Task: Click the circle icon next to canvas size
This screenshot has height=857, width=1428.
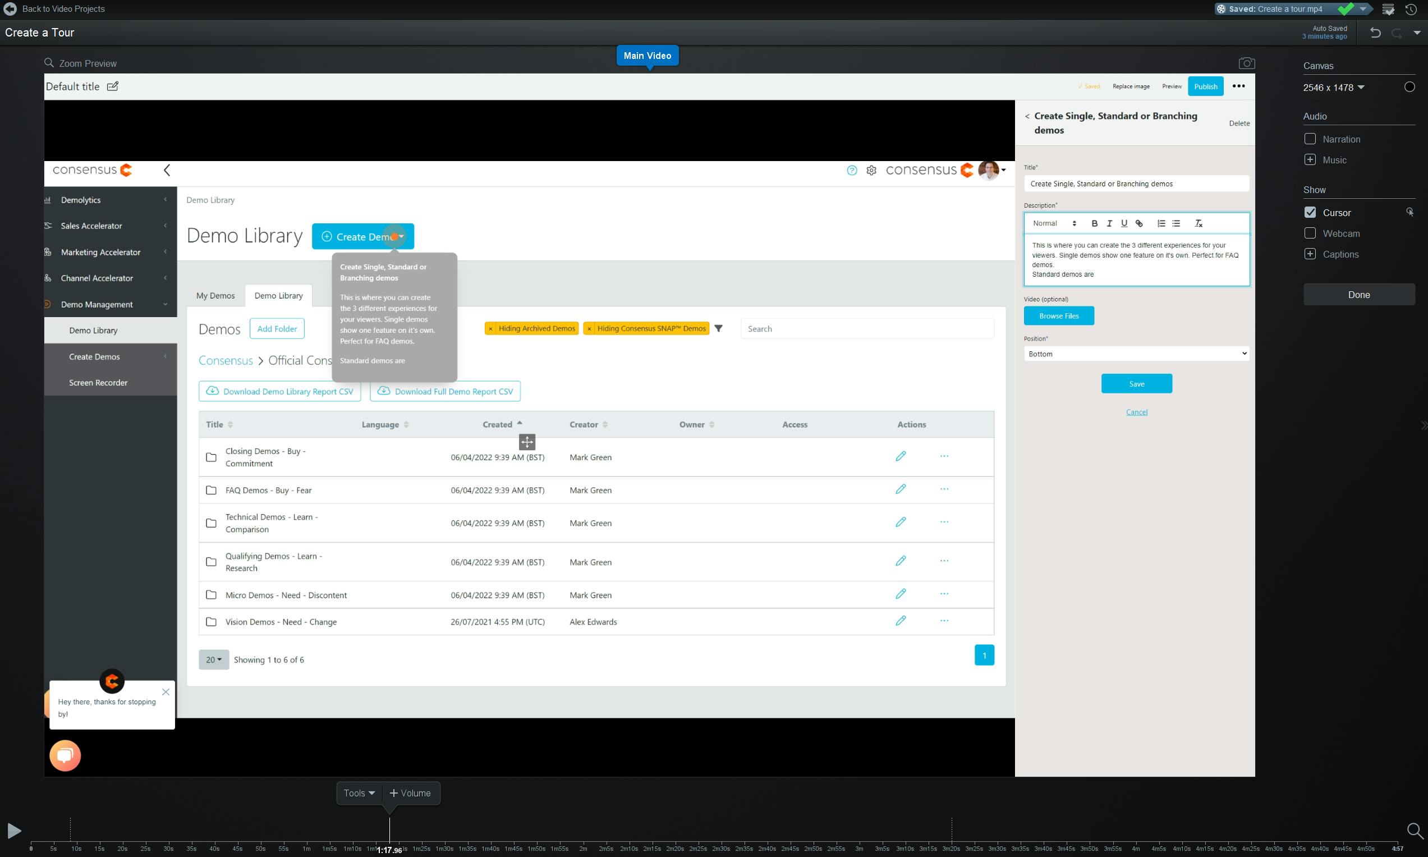Action: 1409,87
